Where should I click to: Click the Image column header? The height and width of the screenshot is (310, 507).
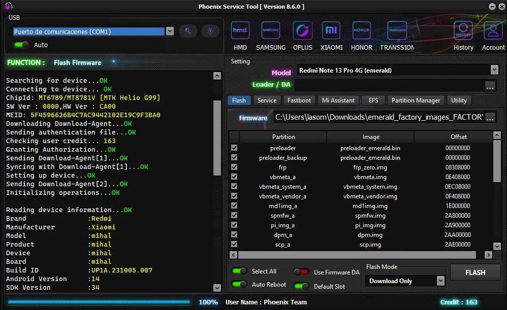[x=370, y=137]
